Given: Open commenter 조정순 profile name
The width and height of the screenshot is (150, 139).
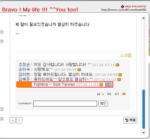Looking at the screenshot, I should pyautogui.click(x=24, y=64).
